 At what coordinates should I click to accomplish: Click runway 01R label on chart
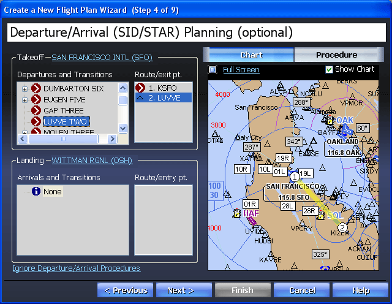coord(251,204)
